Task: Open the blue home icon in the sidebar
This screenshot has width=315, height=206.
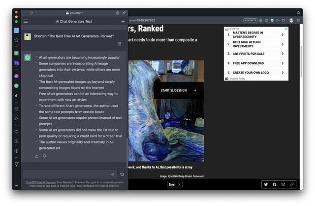Action: (x=16, y=31)
